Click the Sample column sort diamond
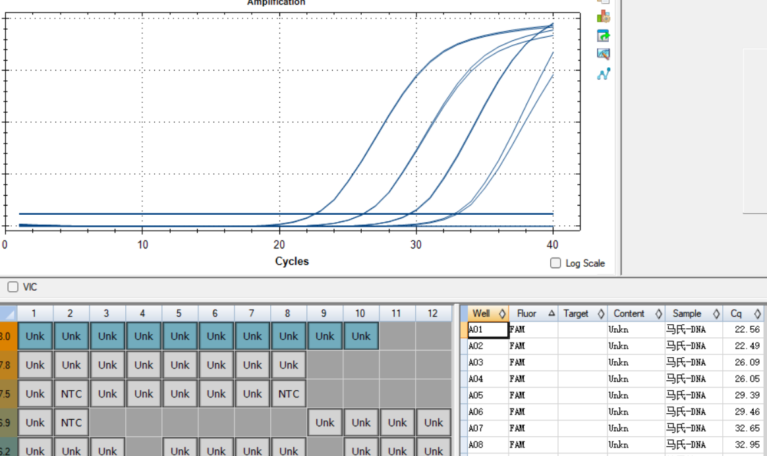Screen dimensions: 767x456 [x=716, y=314]
